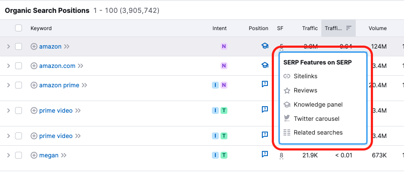Click the plus icon next to megan

pyautogui.click(x=34, y=155)
